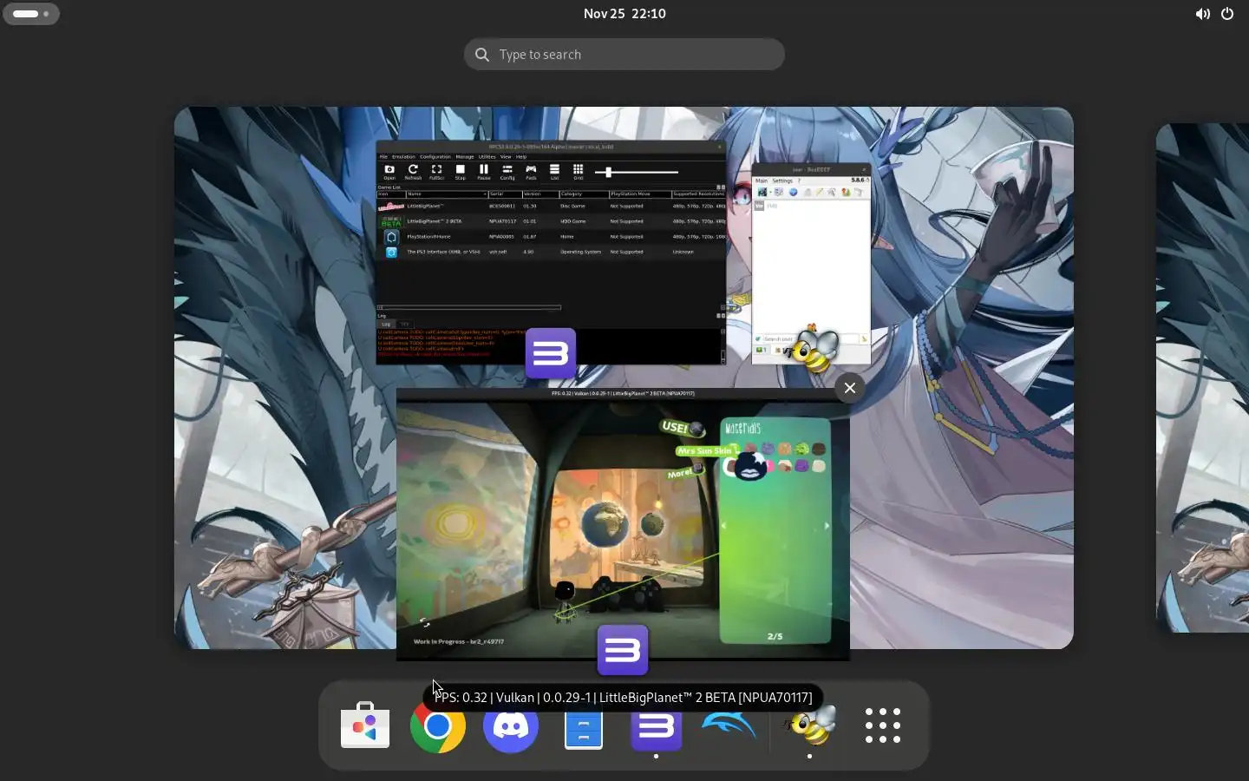Open the Utilities menu in RPCS3

(487, 157)
